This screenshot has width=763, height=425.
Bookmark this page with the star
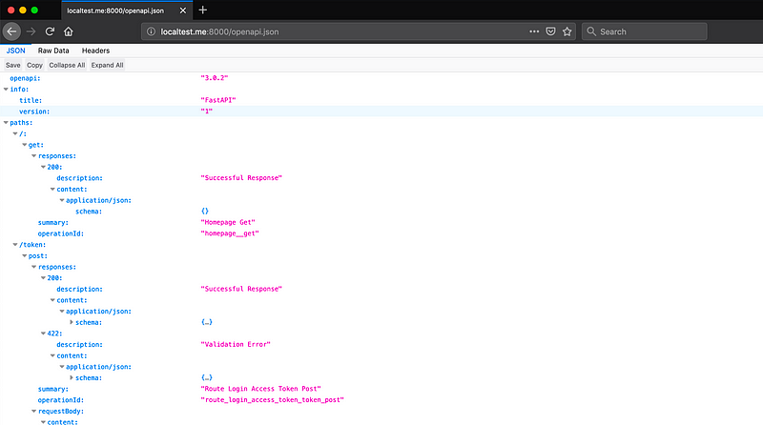click(567, 31)
